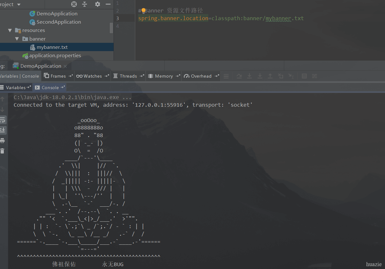Click the Drop Frame debugger icon
This screenshot has height=269, width=385.
[281, 76]
